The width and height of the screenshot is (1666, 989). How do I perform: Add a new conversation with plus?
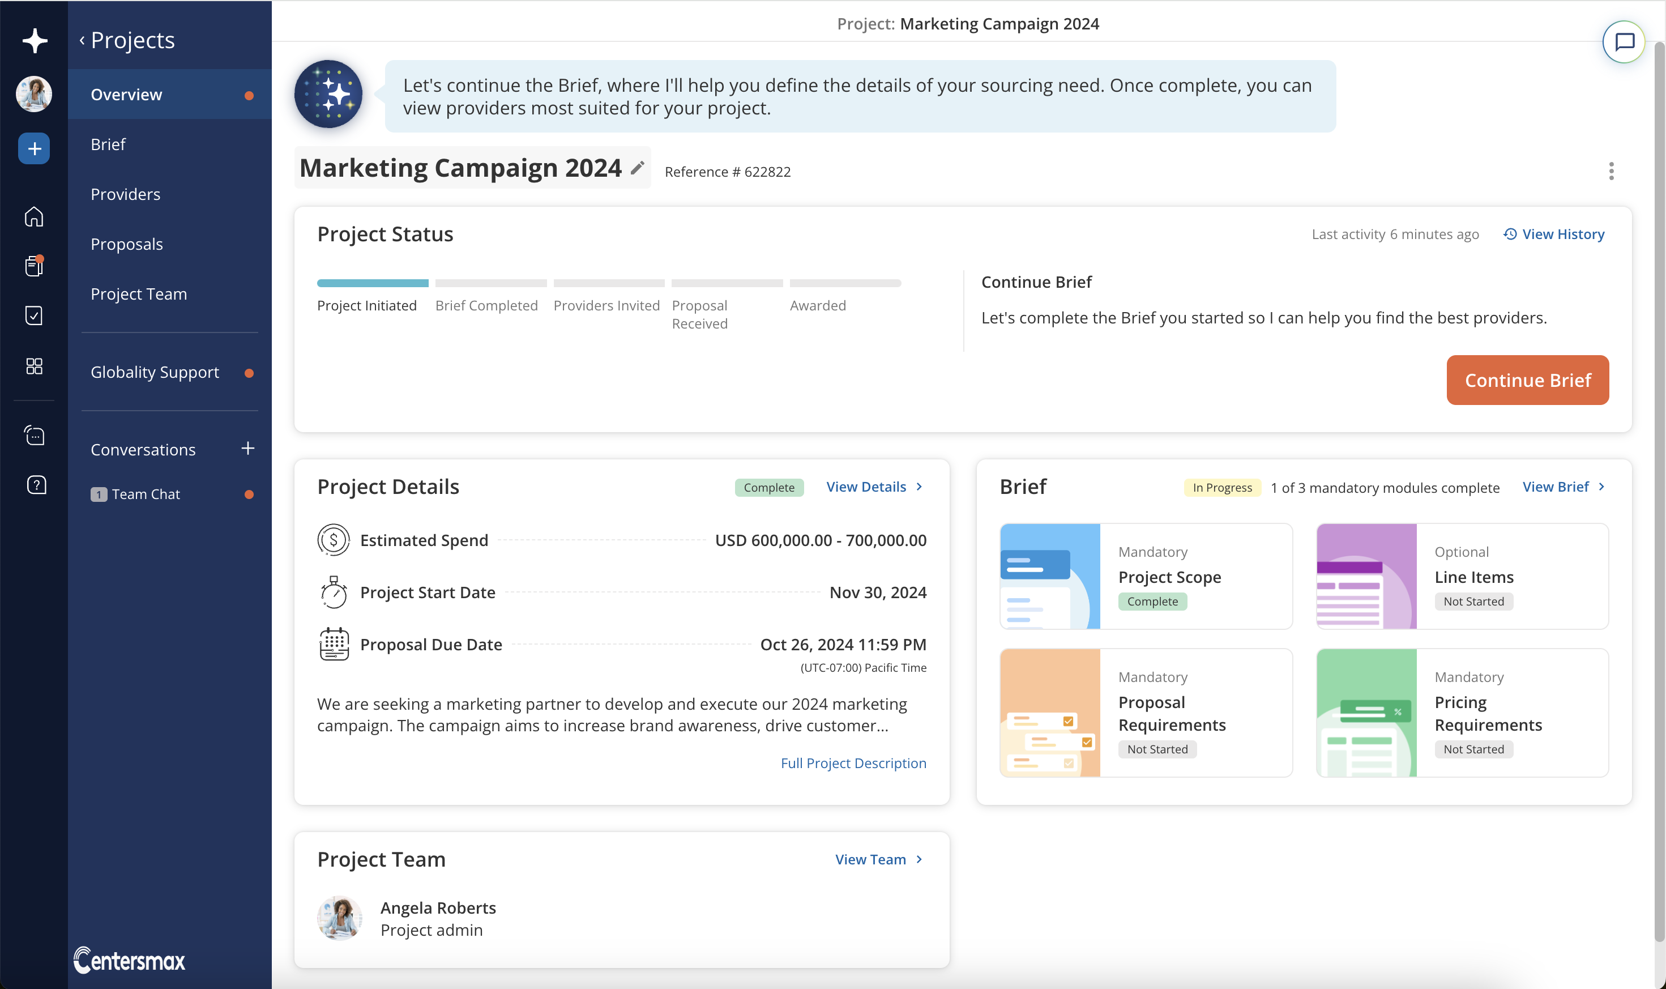coord(247,449)
